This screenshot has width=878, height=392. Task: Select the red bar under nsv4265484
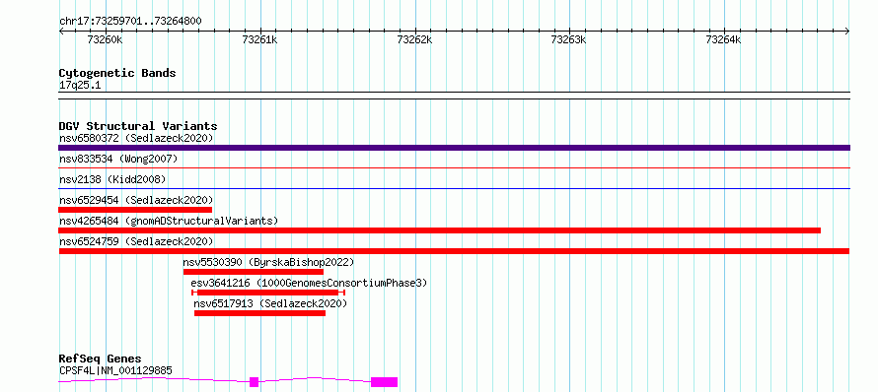pyautogui.click(x=440, y=230)
